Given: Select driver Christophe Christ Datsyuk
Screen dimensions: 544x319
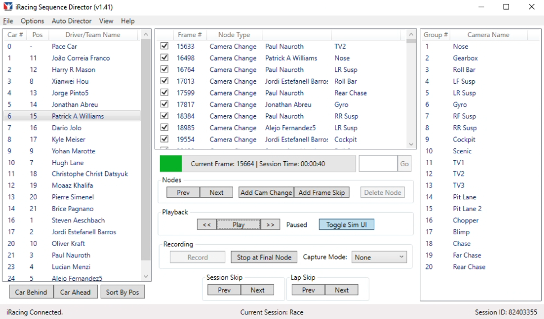Looking at the screenshot, I should coord(72,174).
